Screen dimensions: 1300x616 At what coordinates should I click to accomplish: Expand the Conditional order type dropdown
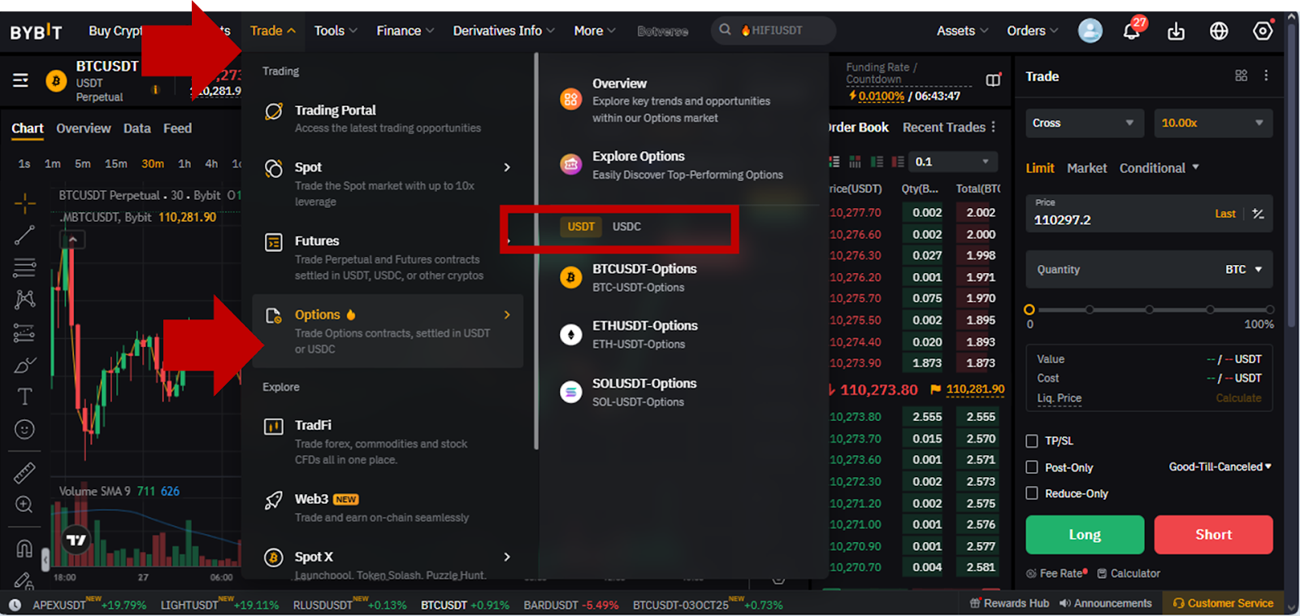click(1159, 168)
